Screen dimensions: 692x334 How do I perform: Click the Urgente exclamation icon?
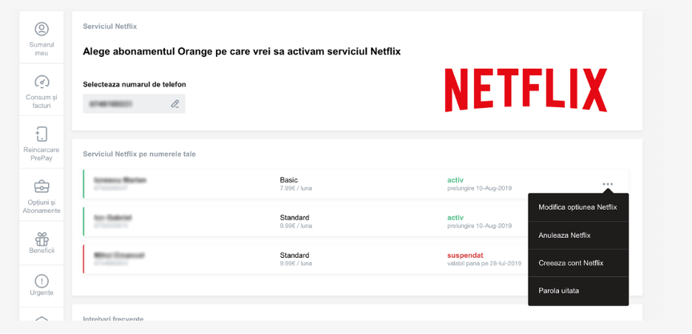click(41, 281)
